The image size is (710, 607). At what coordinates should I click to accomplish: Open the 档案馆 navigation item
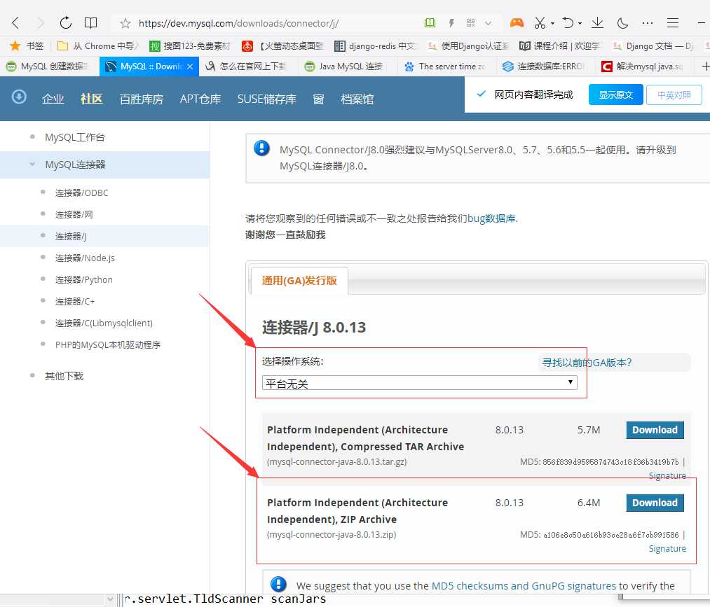point(357,99)
